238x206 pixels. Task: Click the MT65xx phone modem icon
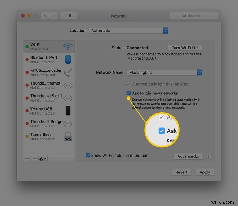pos(68,72)
